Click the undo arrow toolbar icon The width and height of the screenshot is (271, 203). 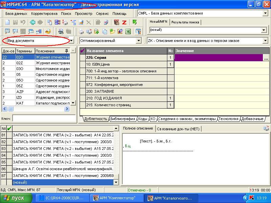pos(23,22)
